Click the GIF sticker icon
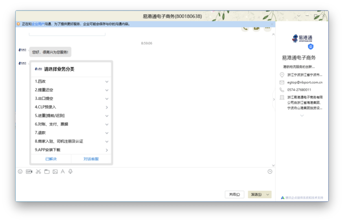This screenshot has width=344, height=222. point(29,171)
